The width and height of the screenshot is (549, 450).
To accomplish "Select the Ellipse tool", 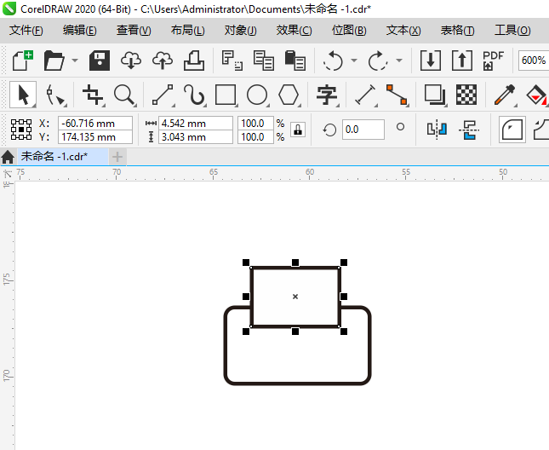I will point(257,95).
